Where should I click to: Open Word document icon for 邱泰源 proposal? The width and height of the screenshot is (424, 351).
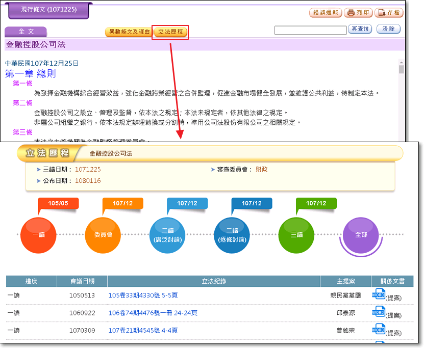[378, 312]
